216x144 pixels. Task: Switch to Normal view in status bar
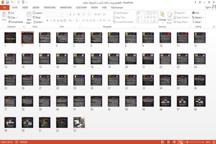coord(163,142)
